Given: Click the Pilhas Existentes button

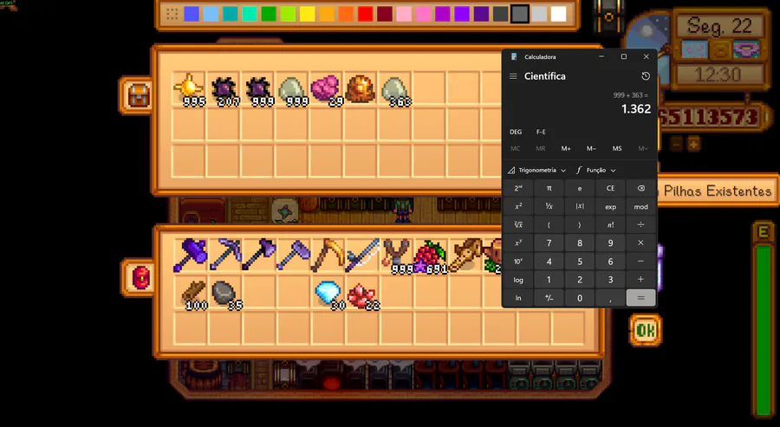Looking at the screenshot, I should (718, 191).
